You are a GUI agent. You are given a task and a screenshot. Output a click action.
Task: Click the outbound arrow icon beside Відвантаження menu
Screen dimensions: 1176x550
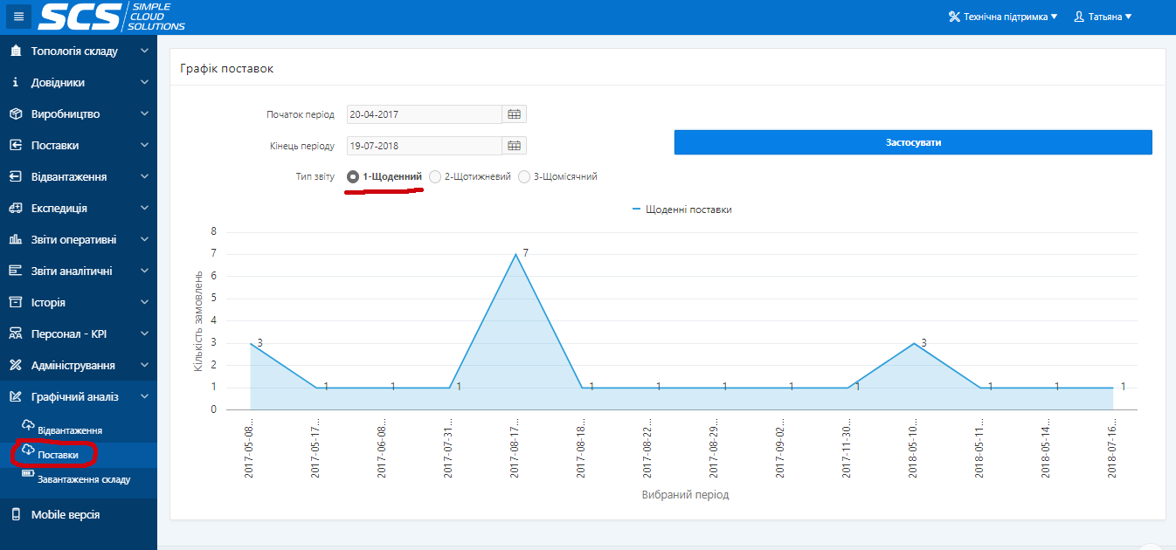point(15,177)
